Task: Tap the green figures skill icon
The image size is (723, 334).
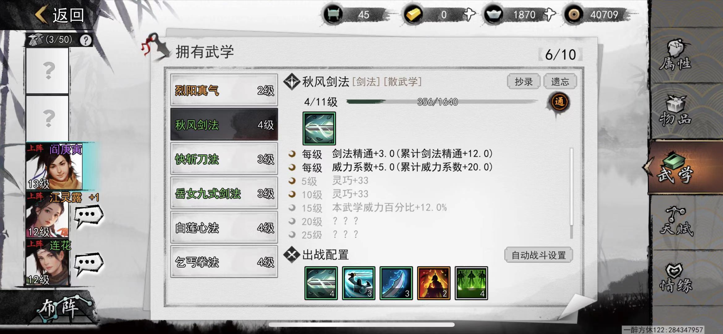Action: click(471, 283)
